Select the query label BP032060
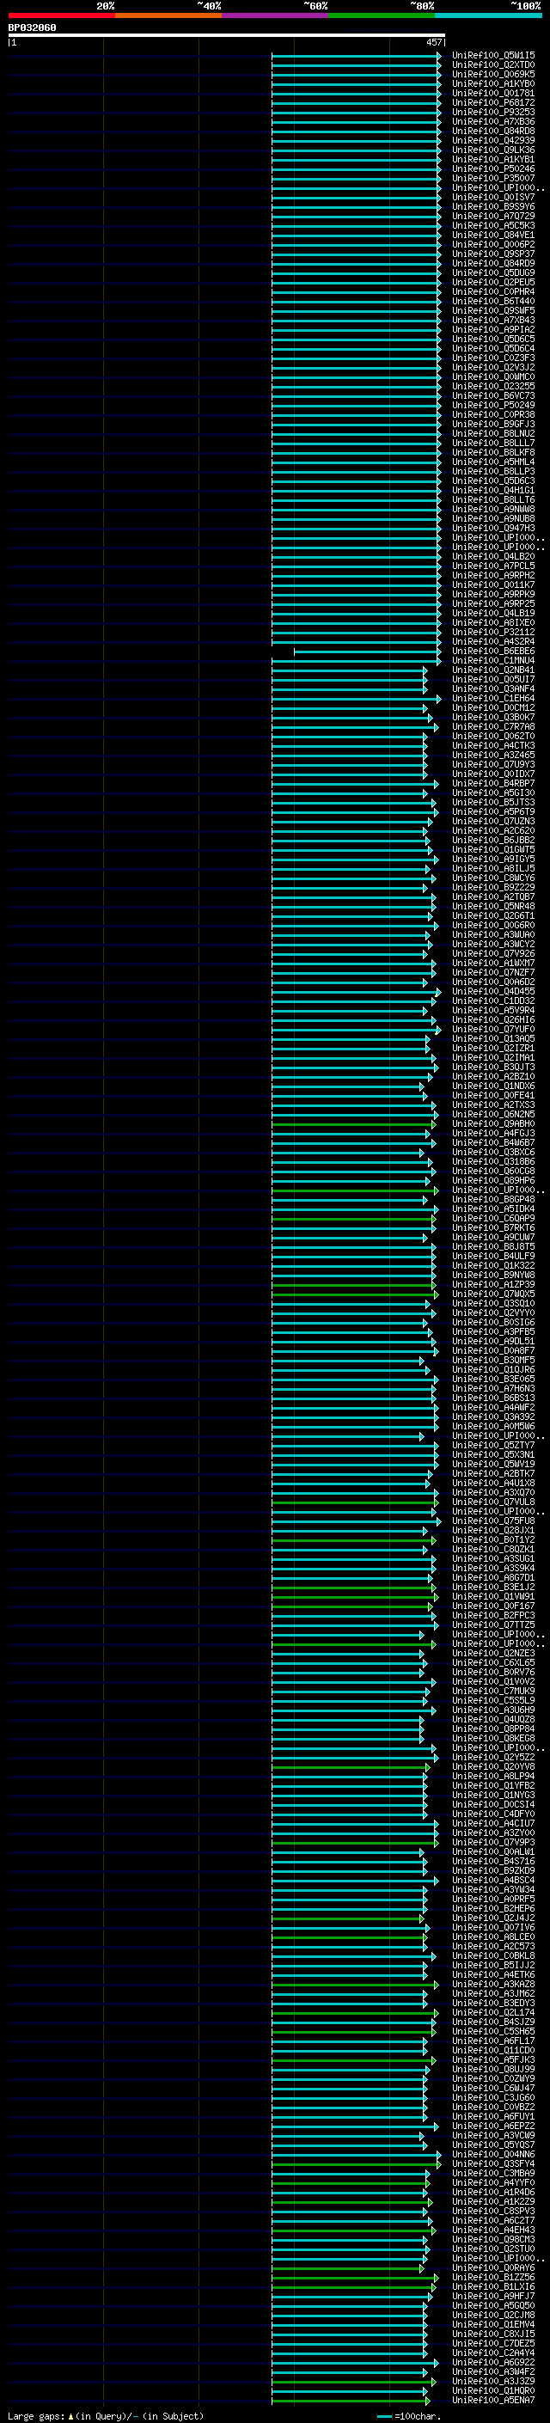This screenshot has width=550, height=2423. [x=32, y=28]
